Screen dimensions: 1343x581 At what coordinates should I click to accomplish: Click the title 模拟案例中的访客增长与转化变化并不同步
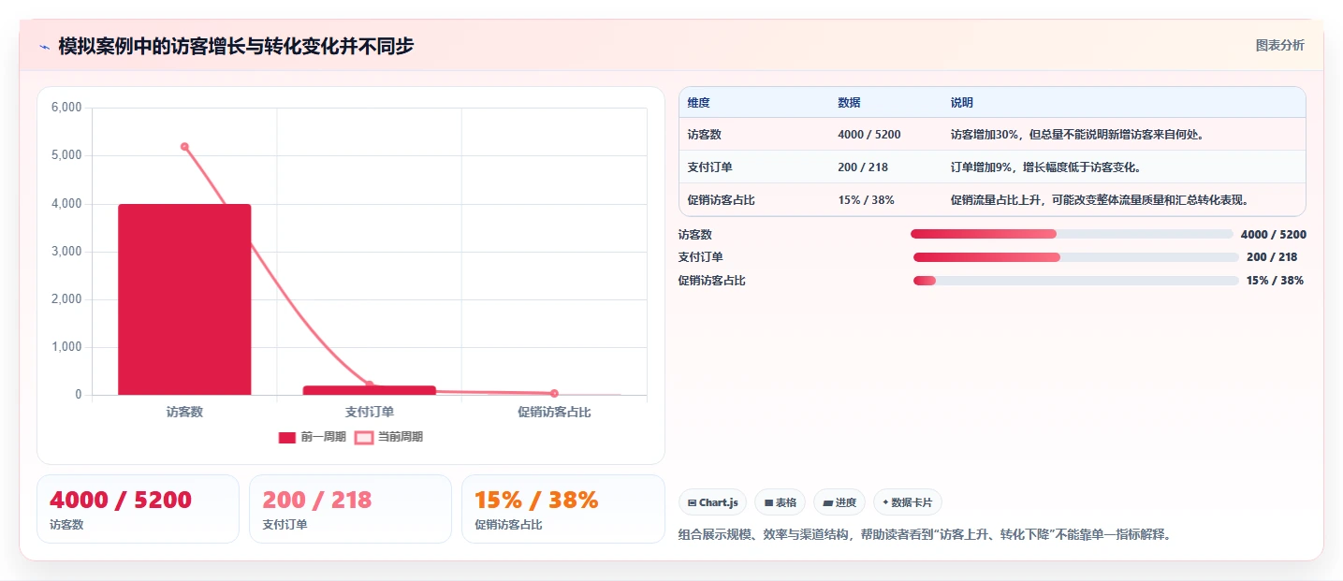point(236,47)
